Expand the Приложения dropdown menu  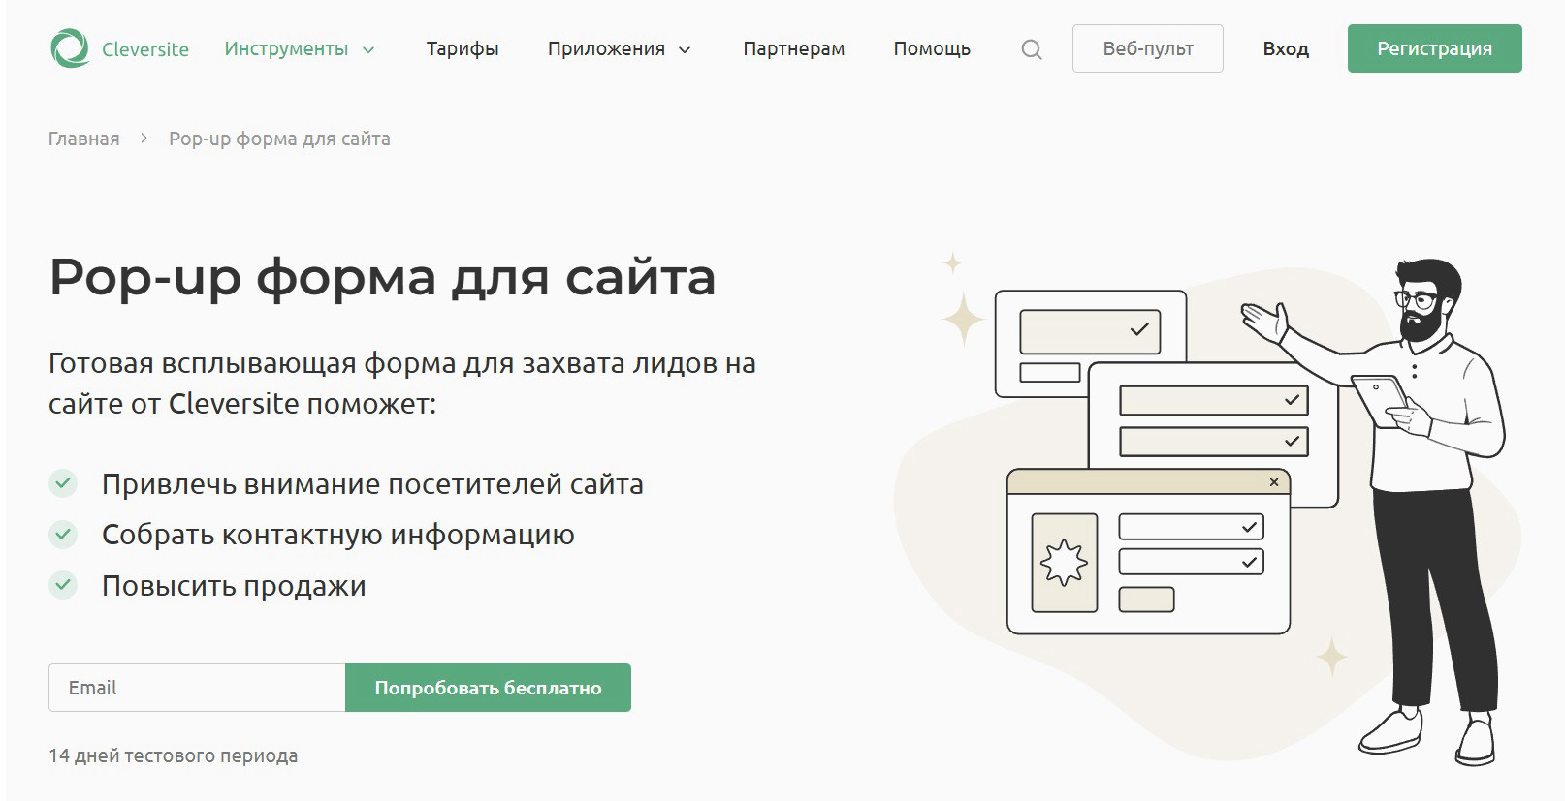[x=606, y=48]
